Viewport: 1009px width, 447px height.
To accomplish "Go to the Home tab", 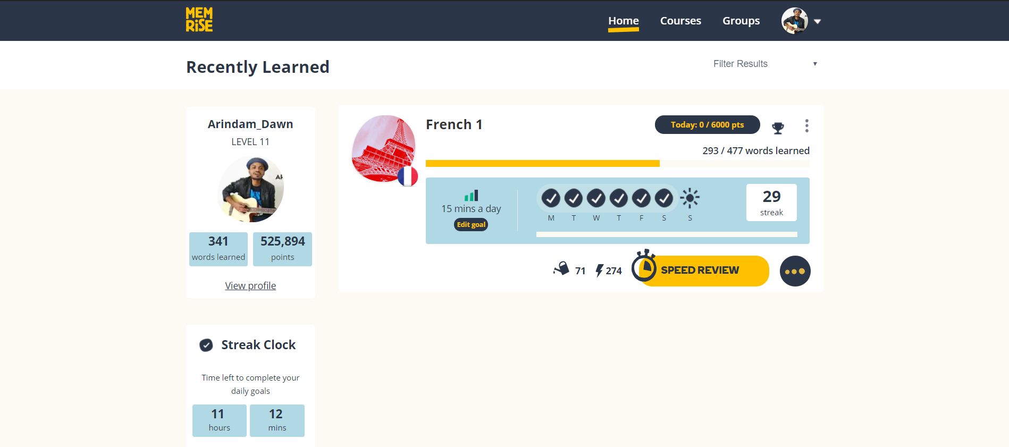I will tap(624, 21).
